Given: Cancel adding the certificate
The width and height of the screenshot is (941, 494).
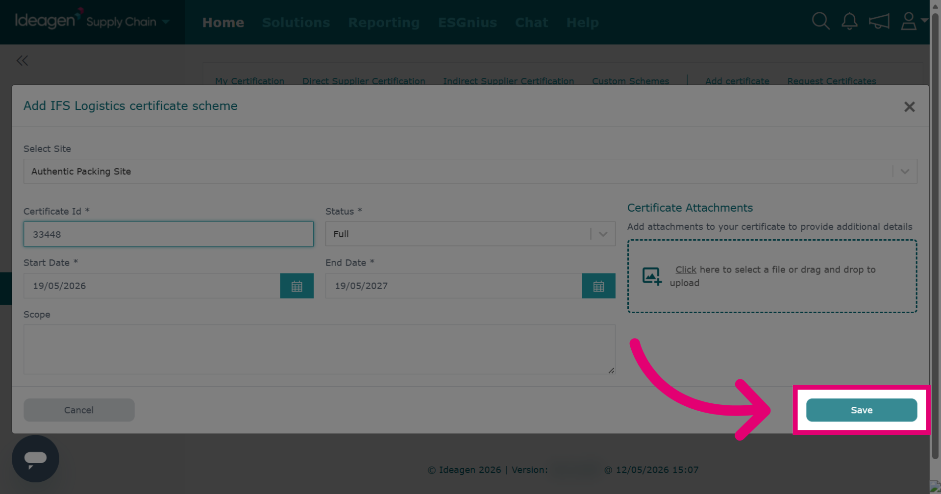Looking at the screenshot, I should pos(79,410).
